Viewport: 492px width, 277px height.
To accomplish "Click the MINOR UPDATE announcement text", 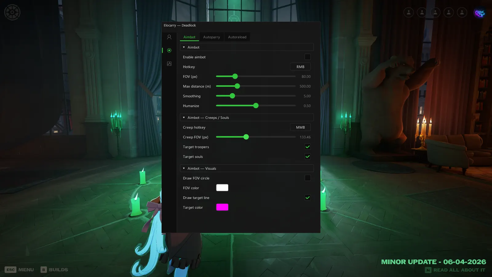I will tap(434, 262).
